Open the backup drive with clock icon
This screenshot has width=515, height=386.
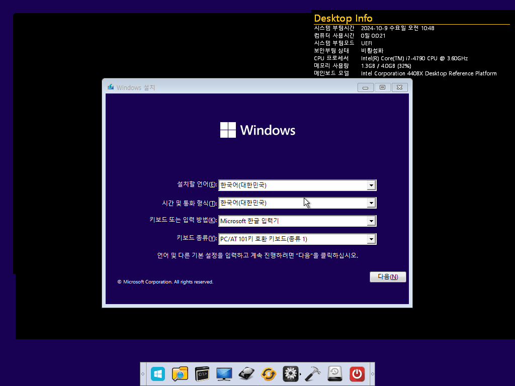[x=334, y=374]
